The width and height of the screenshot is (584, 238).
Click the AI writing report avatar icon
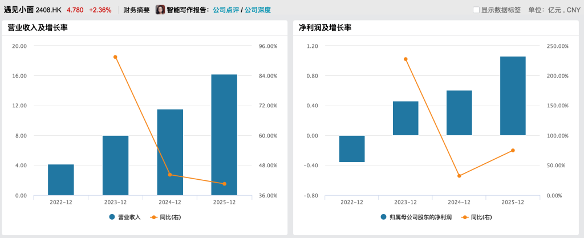point(160,10)
